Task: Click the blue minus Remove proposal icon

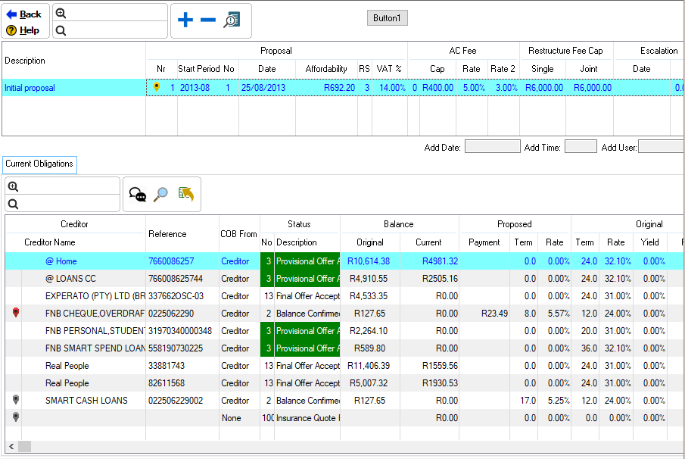Action: pyautogui.click(x=208, y=20)
